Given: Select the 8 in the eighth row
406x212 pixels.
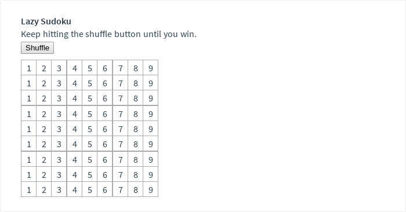Looking at the screenshot, I should click(135, 174).
